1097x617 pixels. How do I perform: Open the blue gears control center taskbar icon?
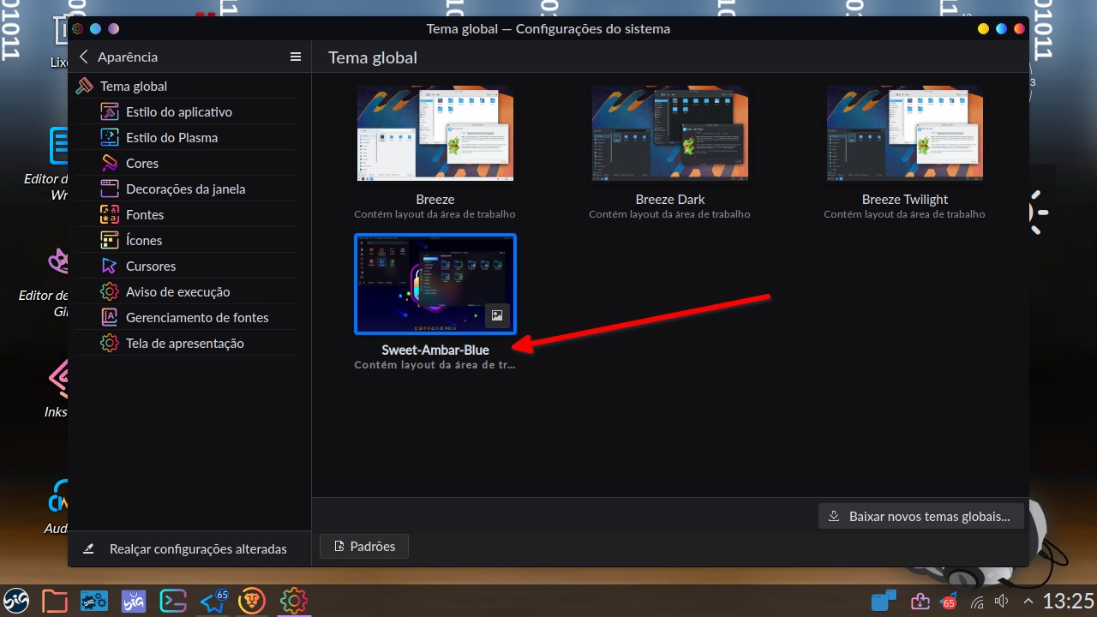tap(94, 602)
